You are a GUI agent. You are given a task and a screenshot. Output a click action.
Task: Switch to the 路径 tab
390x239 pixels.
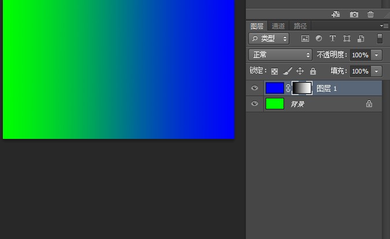point(300,26)
